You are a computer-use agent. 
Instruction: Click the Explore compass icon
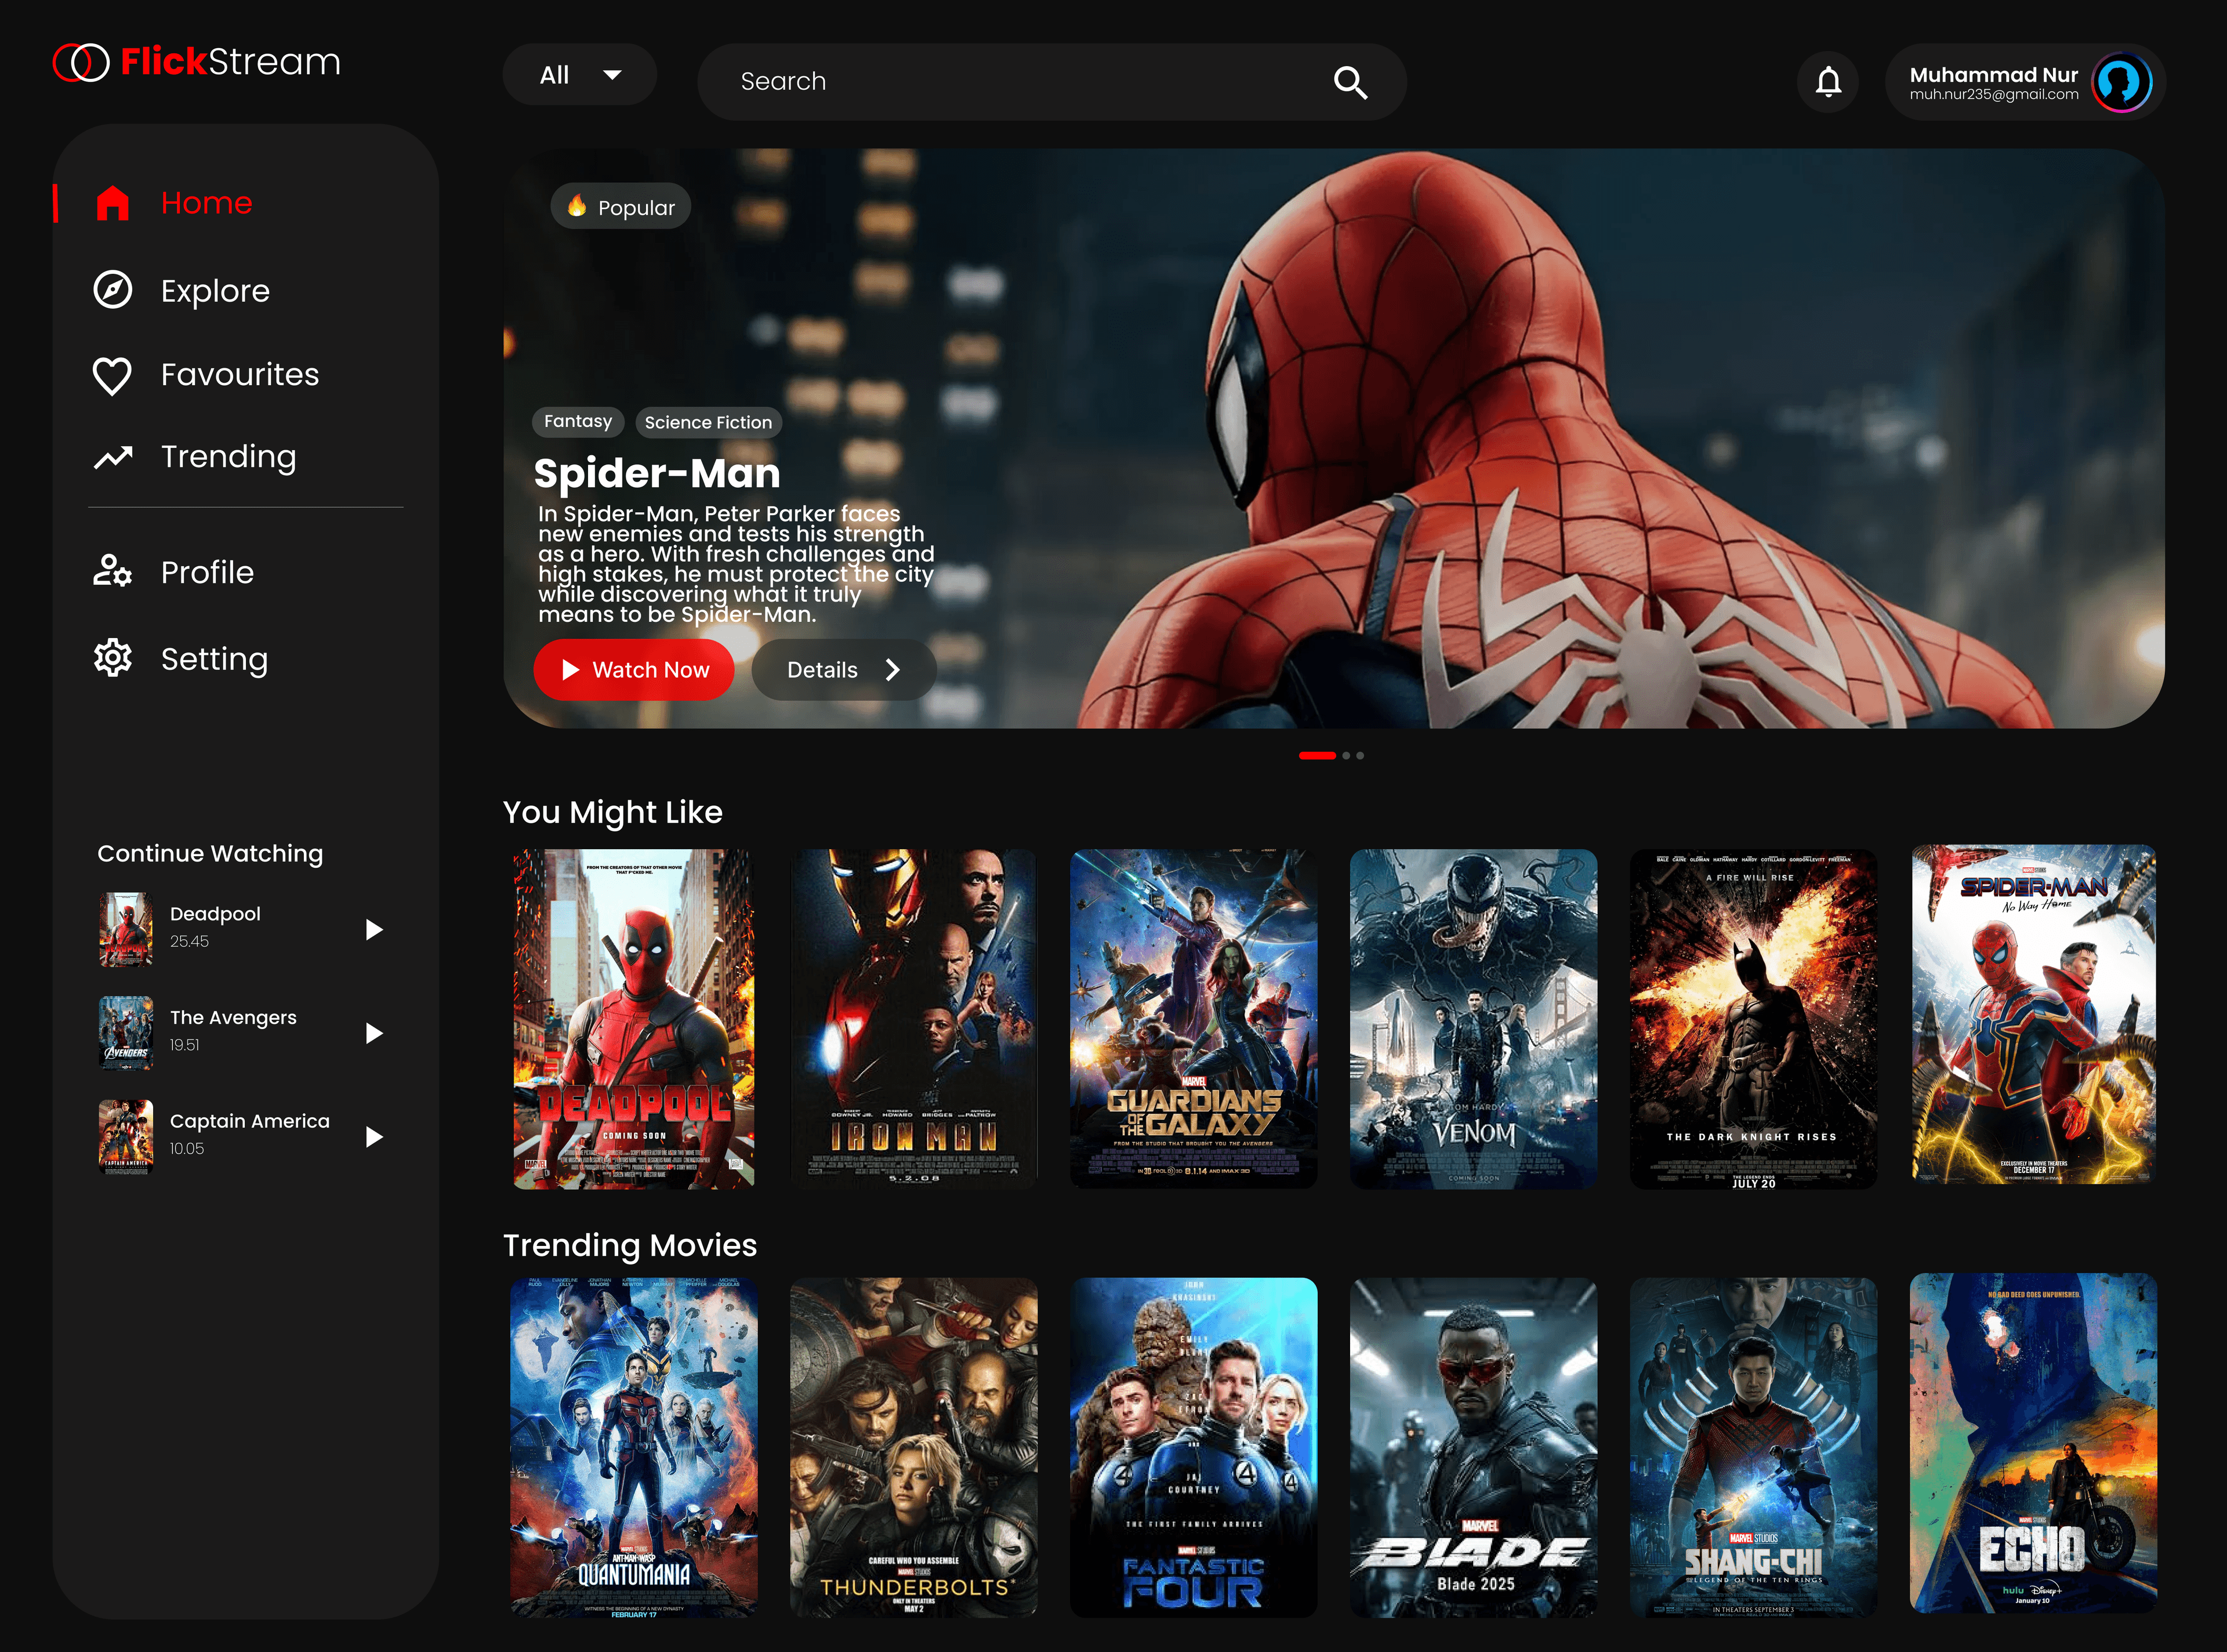click(113, 290)
